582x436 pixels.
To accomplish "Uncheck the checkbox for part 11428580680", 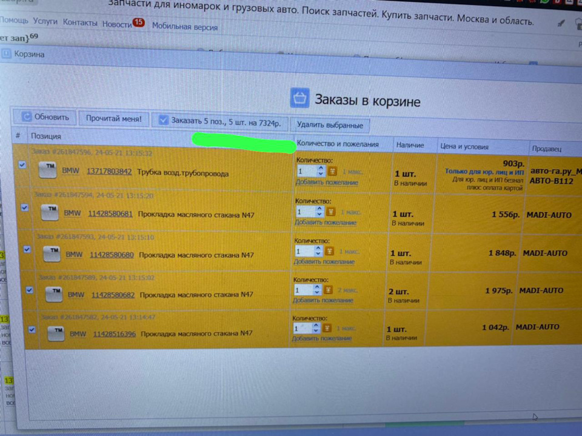I will click(27, 249).
